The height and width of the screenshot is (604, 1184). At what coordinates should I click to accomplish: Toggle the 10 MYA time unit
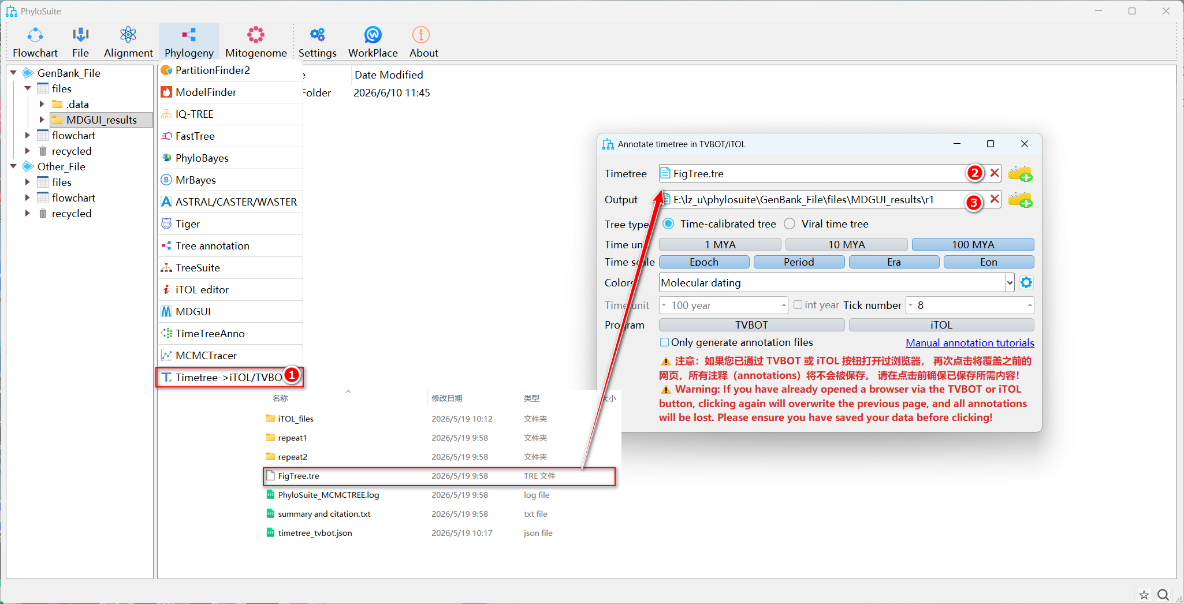[847, 245]
